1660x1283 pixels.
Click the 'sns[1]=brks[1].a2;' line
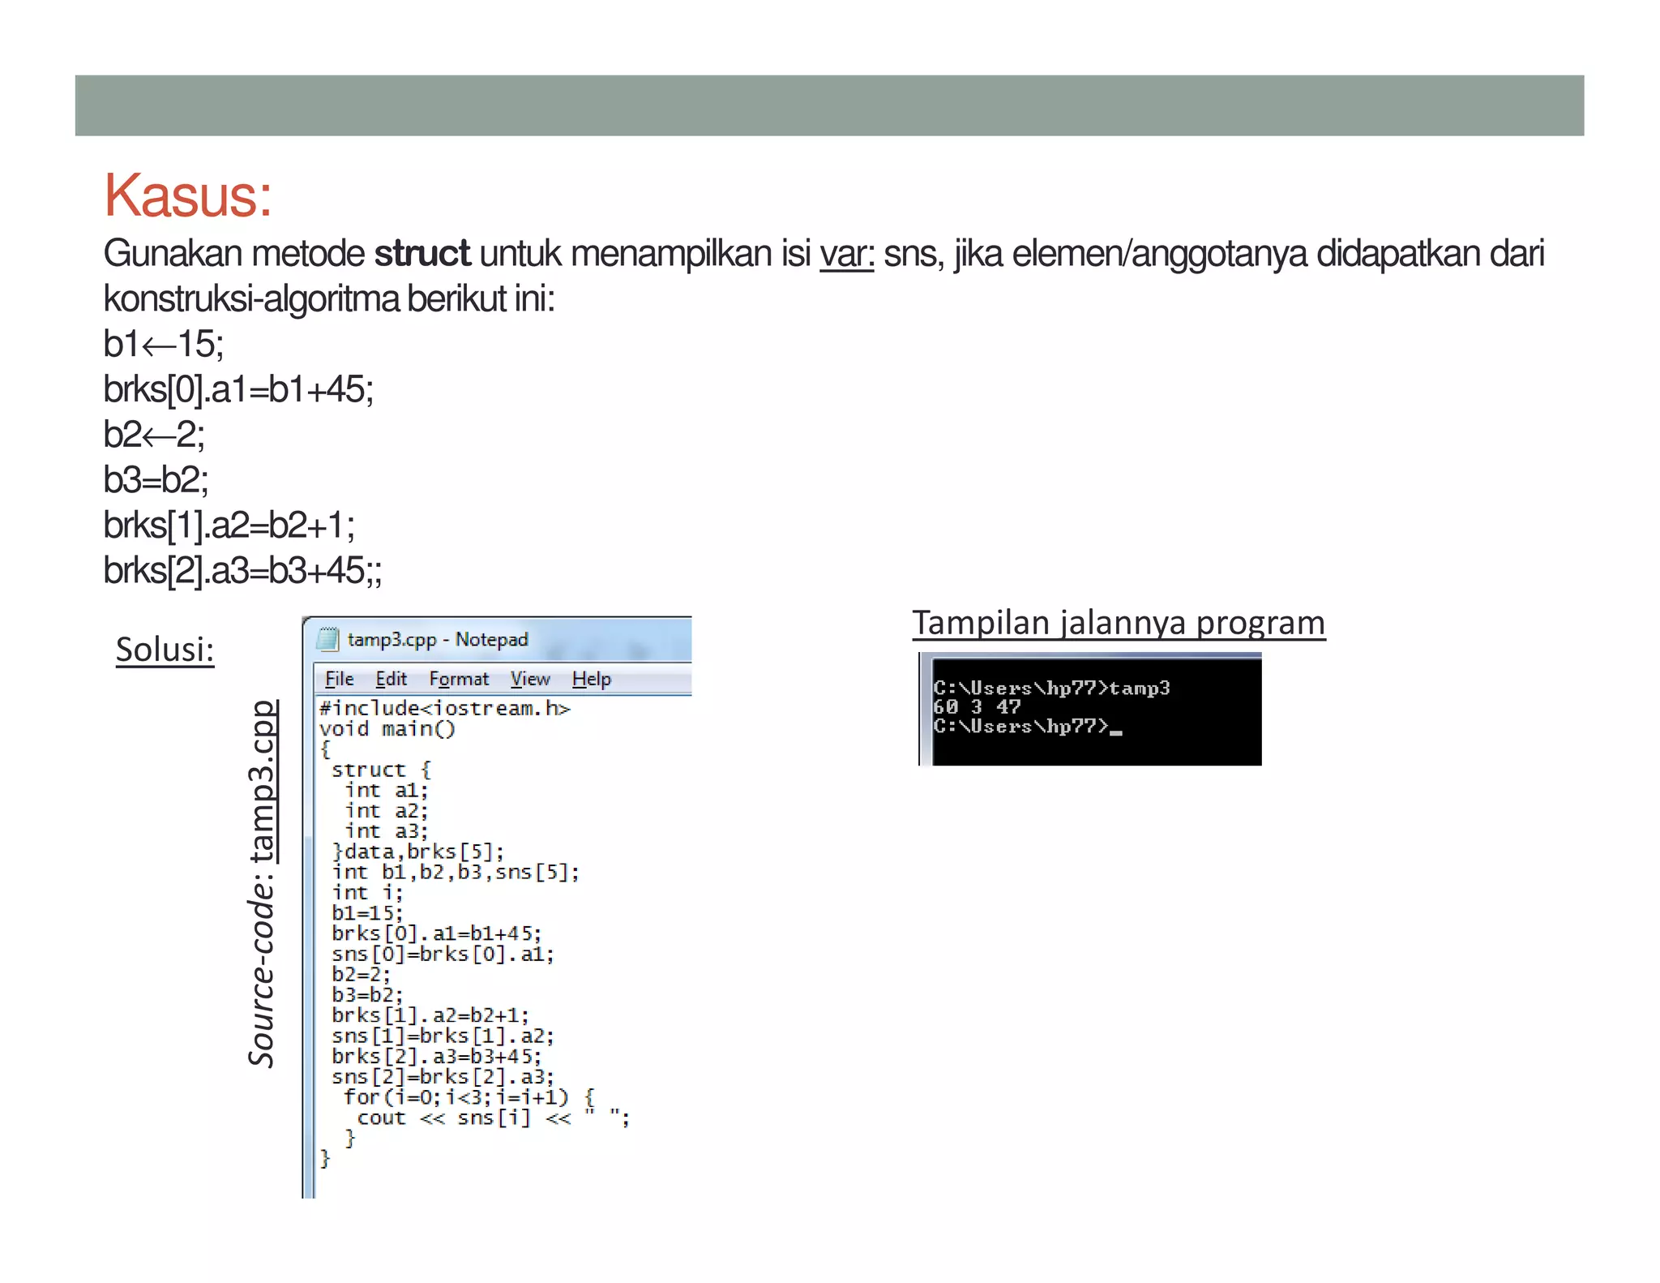443,1036
